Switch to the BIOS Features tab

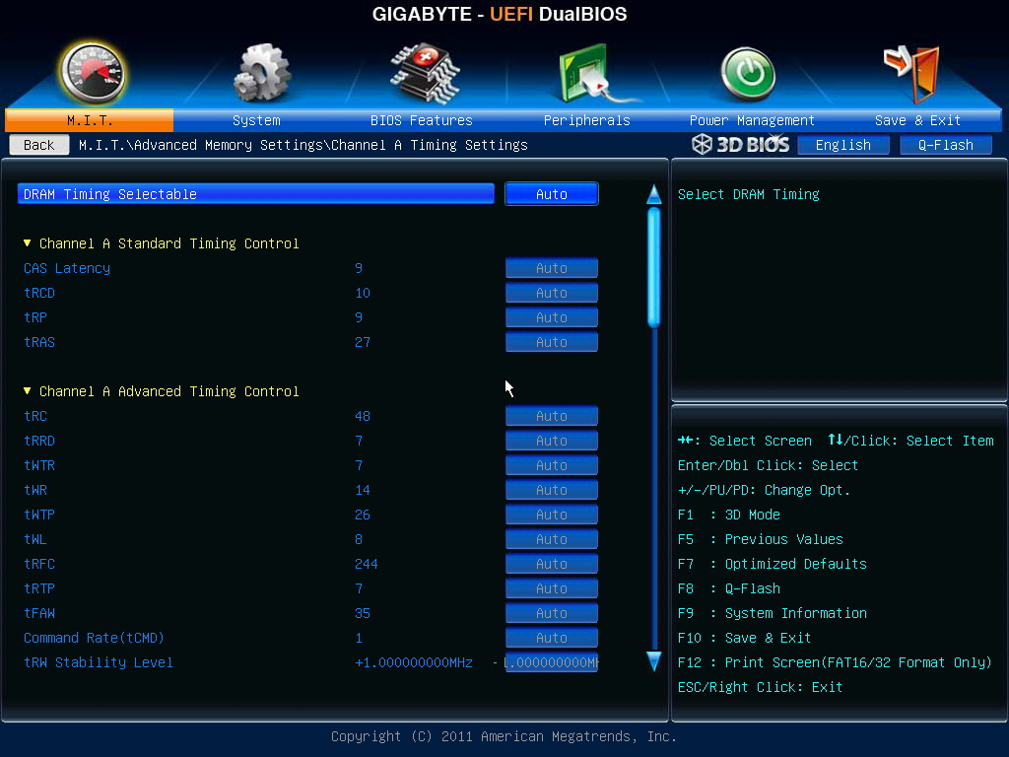(x=422, y=120)
